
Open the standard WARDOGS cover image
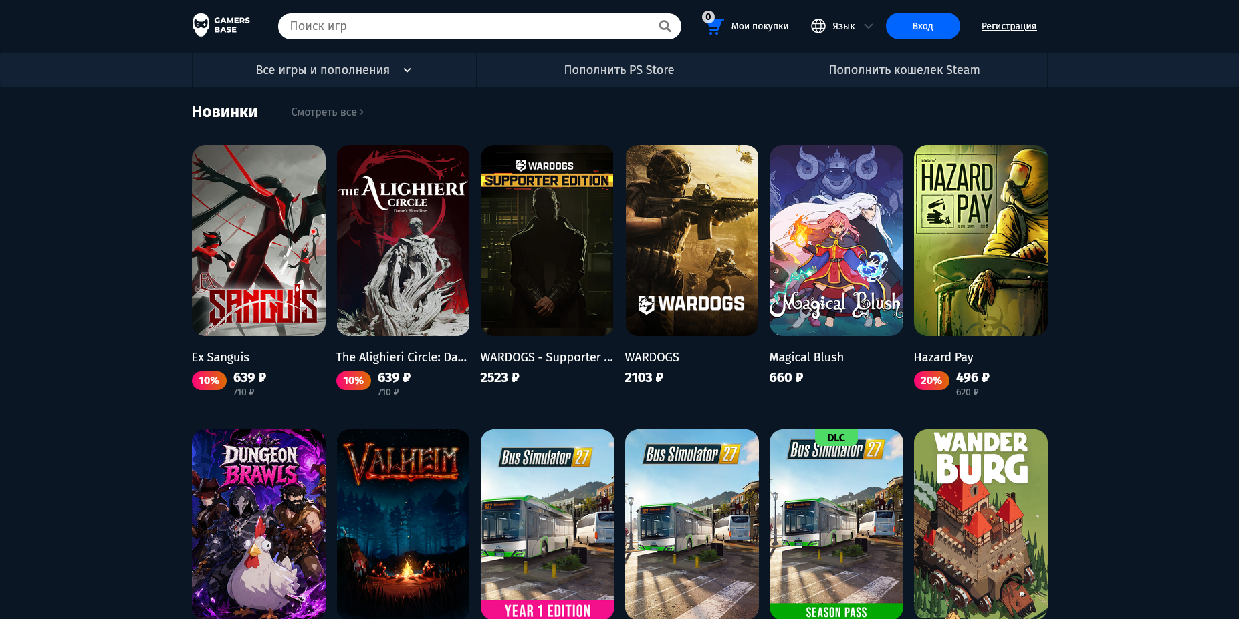coord(691,240)
